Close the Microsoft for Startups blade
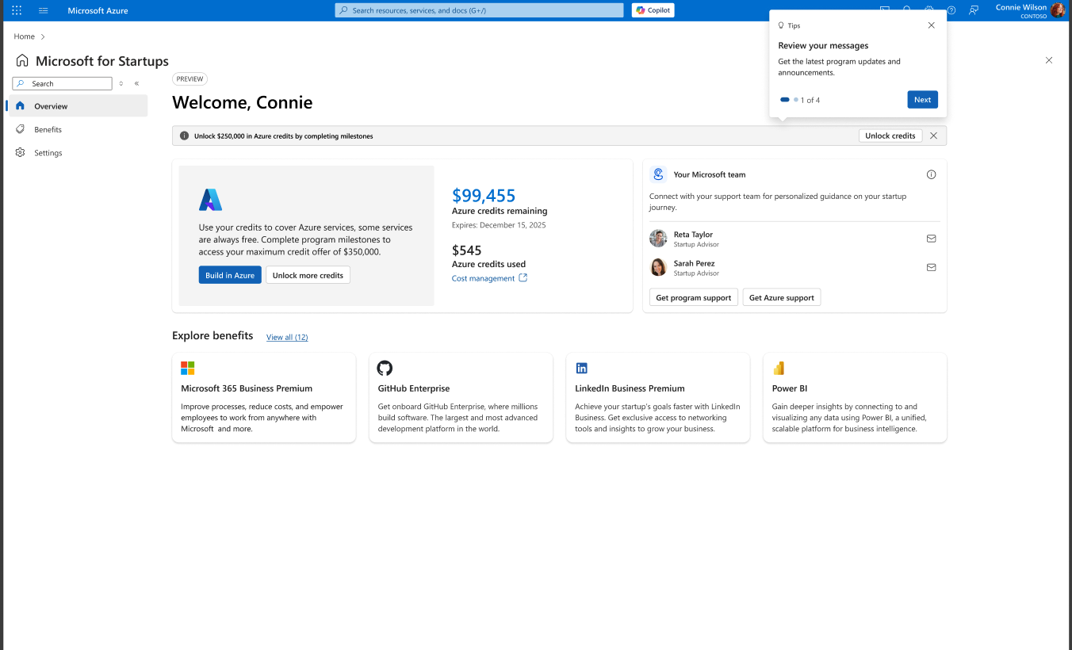 (x=1049, y=60)
